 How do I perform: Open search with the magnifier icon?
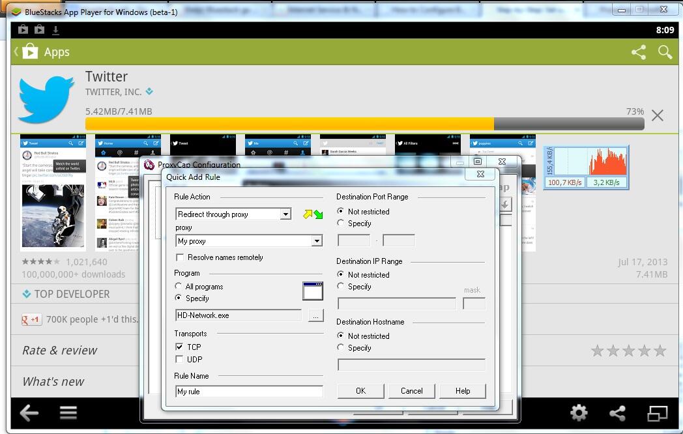coord(665,52)
